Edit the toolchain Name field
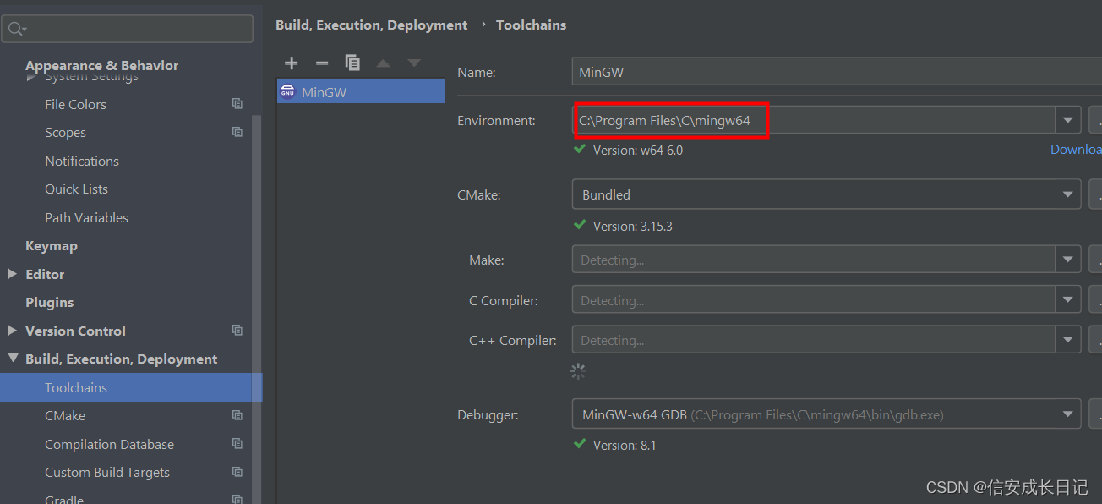 pos(837,72)
